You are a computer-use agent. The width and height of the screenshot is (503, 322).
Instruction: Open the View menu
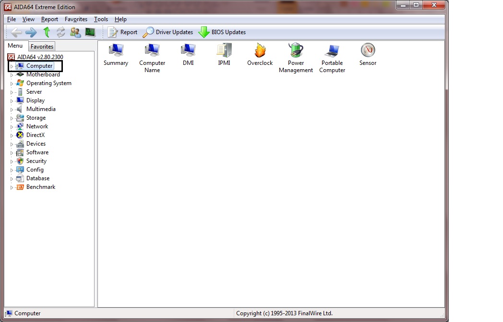click(x=28, y=19)
